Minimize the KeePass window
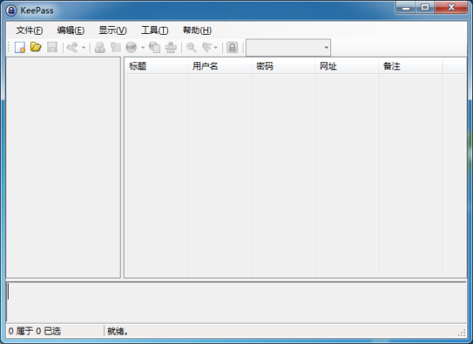The height and width of the screenshot is (344, 473). pos(406,8)
